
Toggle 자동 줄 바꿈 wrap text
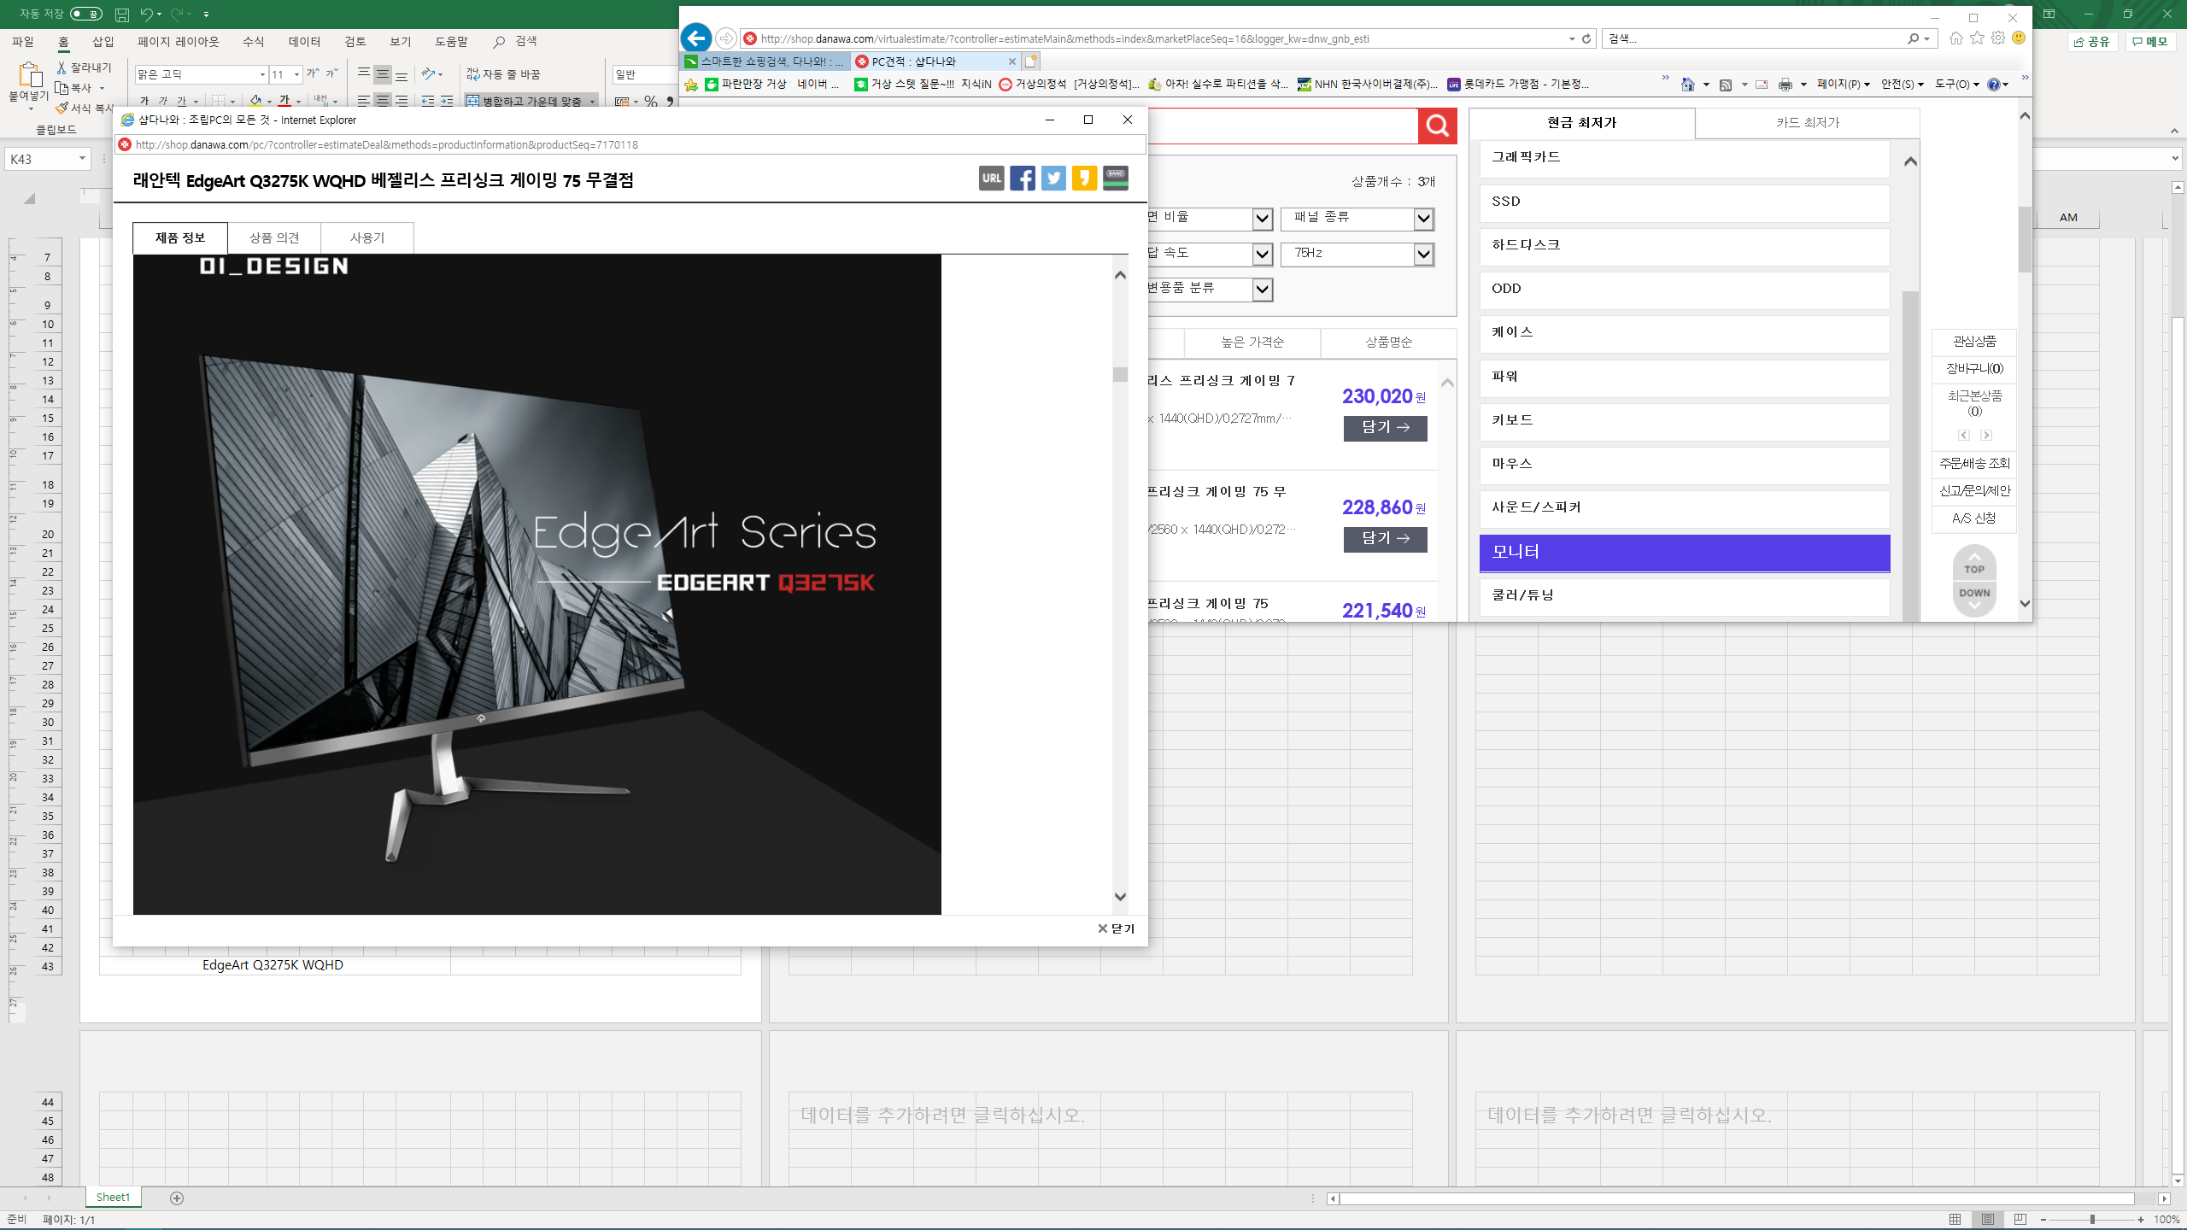coord(503,74)
